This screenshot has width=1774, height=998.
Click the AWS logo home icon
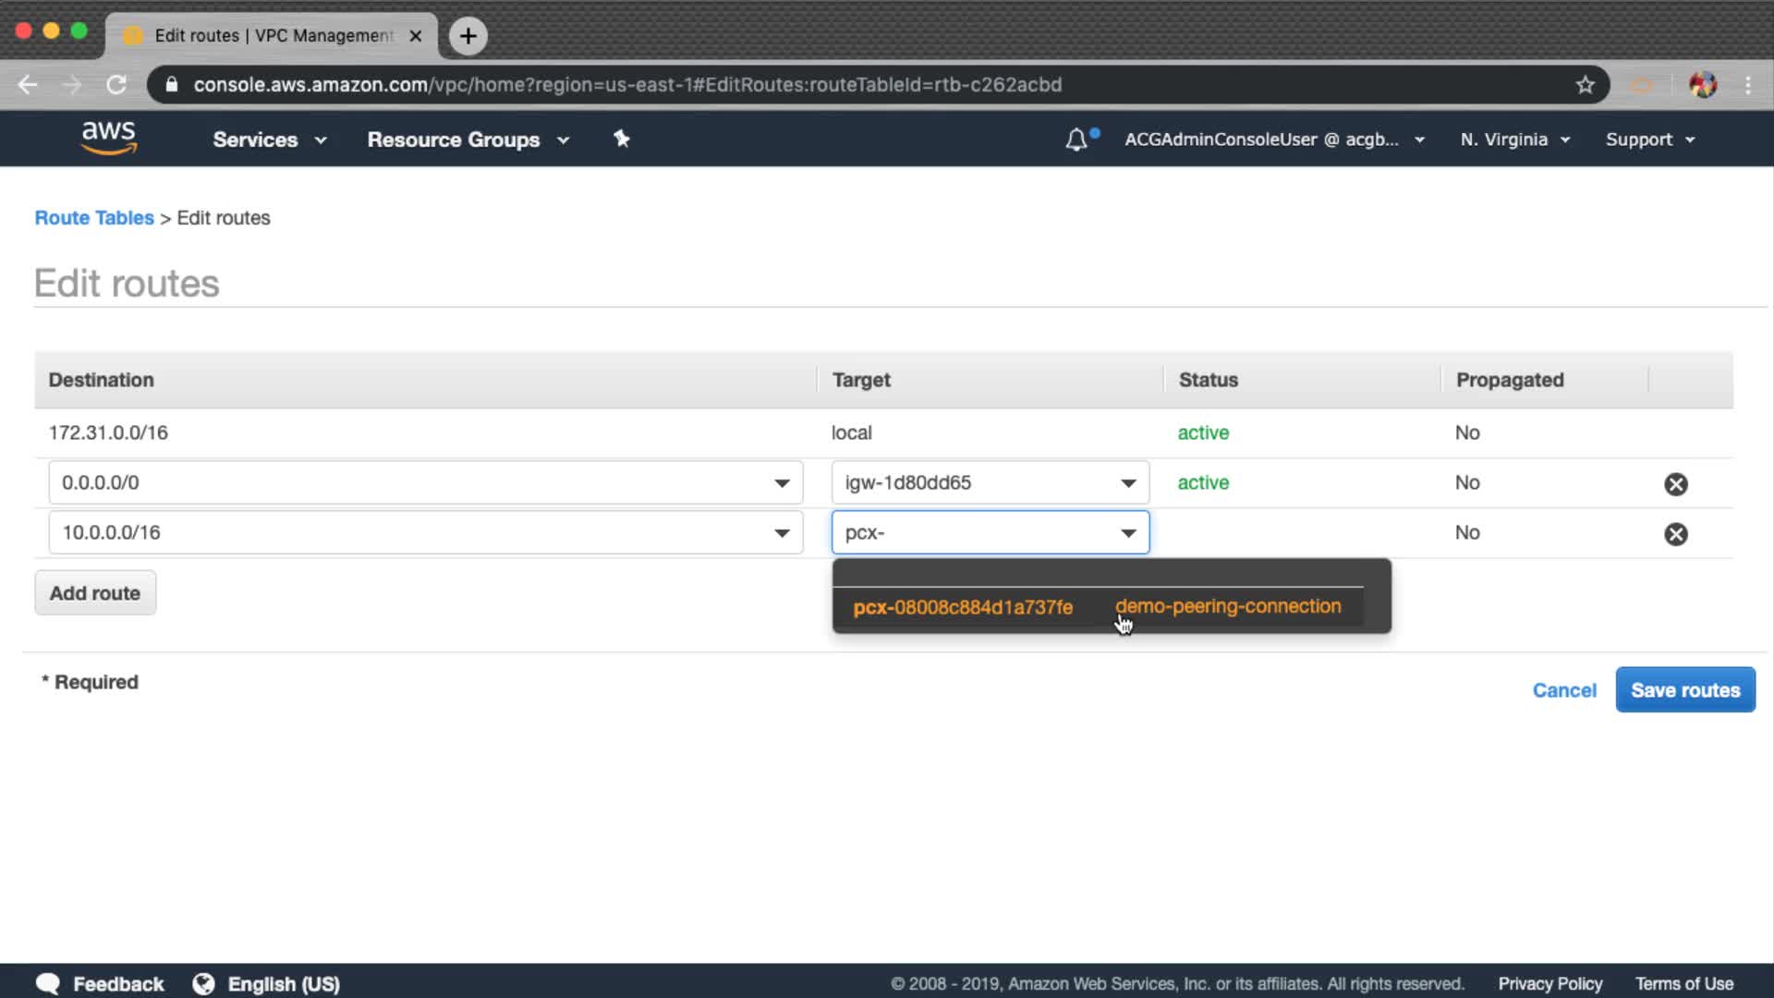tap(109, 138)
